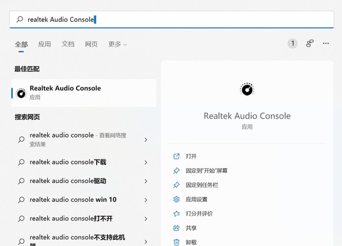342x246 pixels.
Task: Click search icon beside realtek audio console打不开
Action: 21,218
